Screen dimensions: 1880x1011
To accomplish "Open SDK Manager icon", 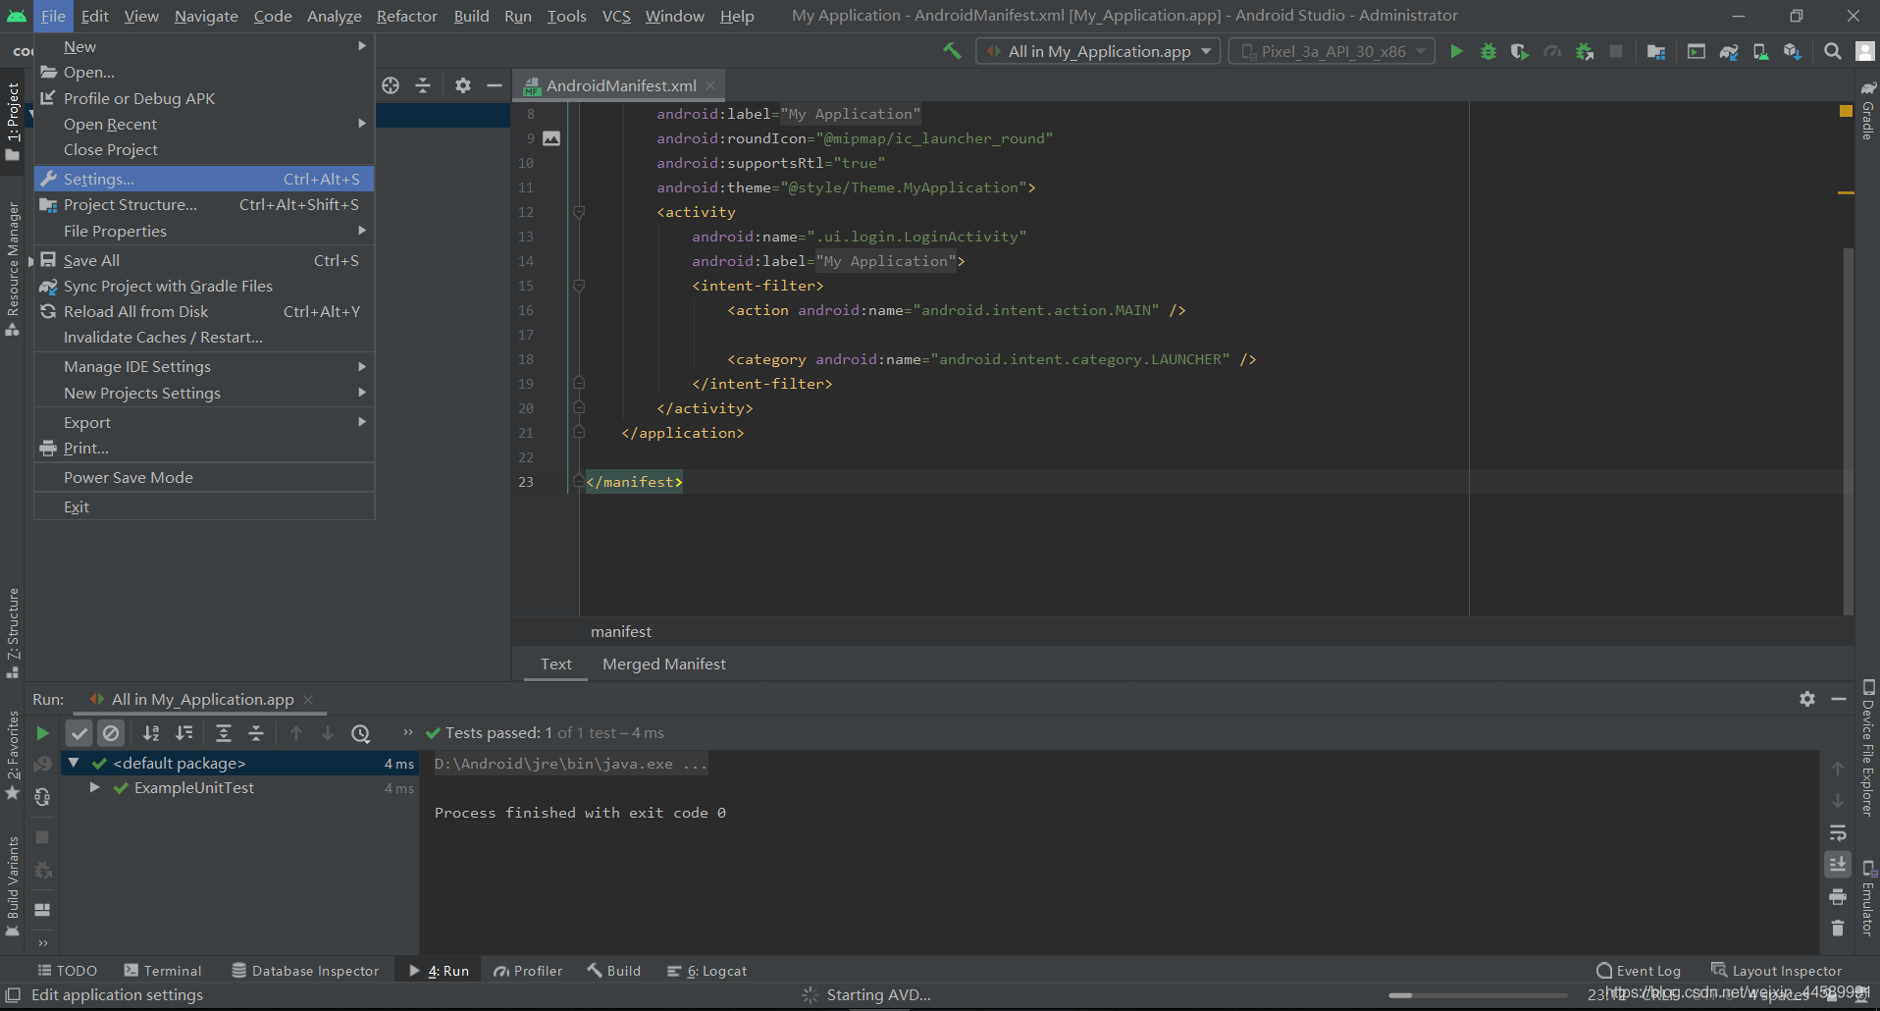I will click(x=1793, y=51).
